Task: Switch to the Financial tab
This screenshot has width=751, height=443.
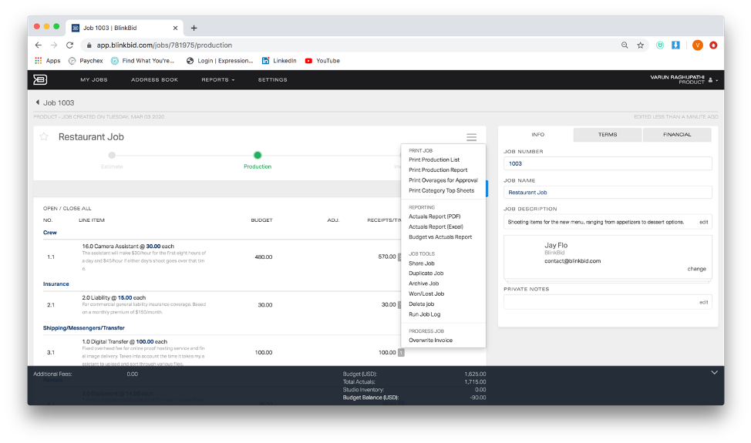Action: click(x=677, y=134)
